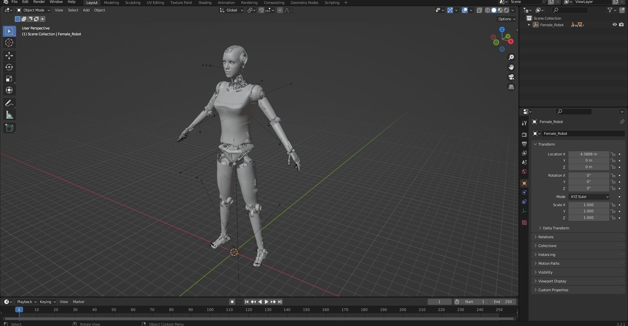
Task: Switch to rendered viewport shading
Action: (x=506, y=10)
